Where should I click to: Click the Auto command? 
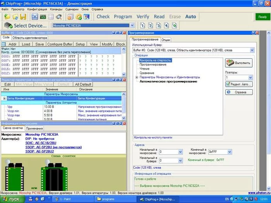tap(190, 17)
